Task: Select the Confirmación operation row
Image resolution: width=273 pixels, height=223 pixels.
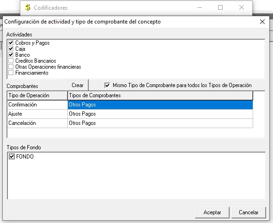Action: (x=37, y=105)
